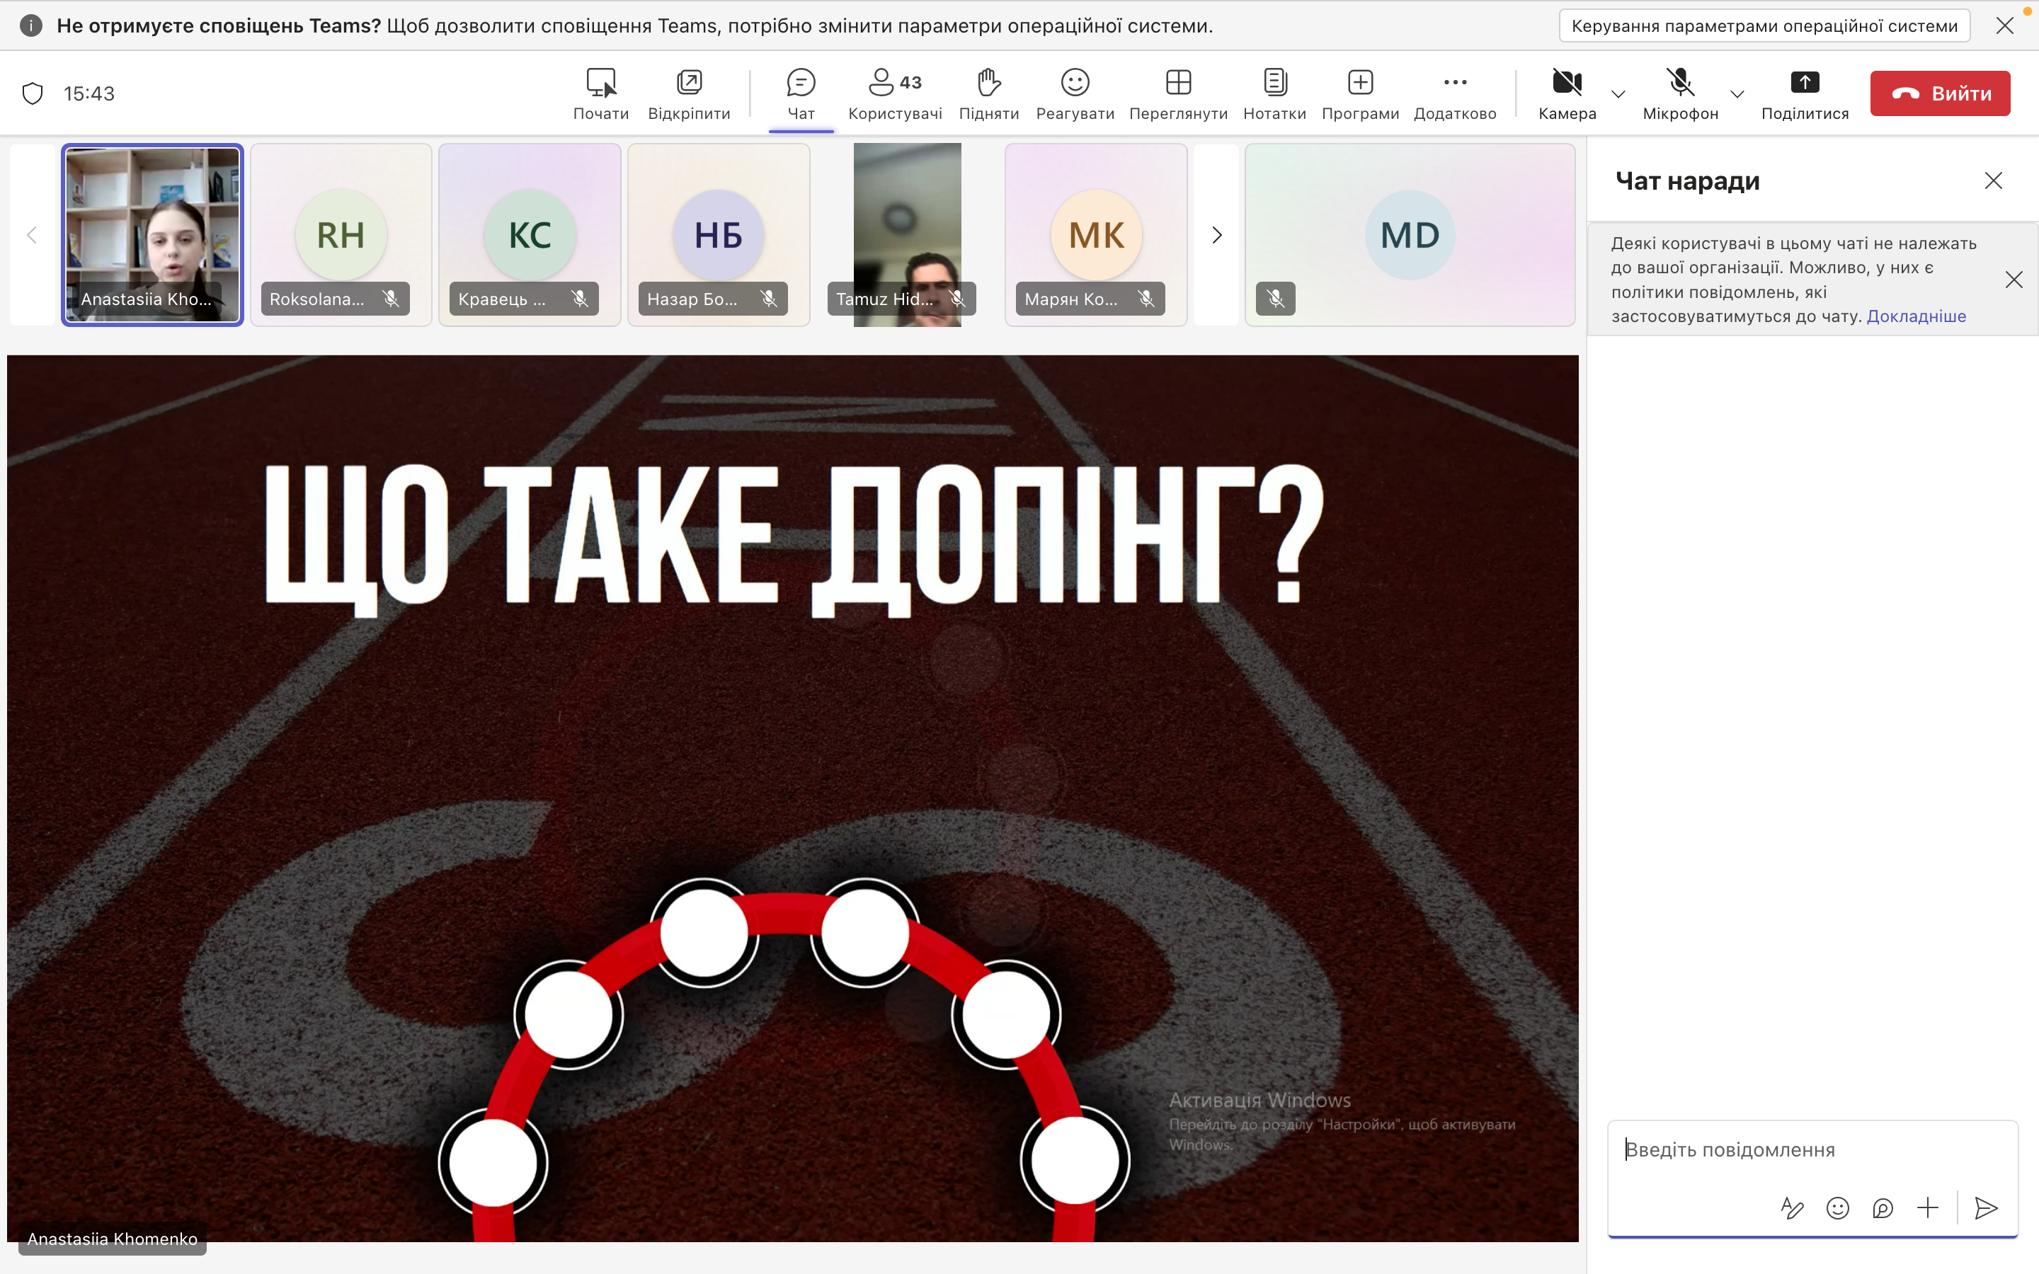This screenshot has height=1274, width=2039.
Task: Click the shared slide presentation area
Action: [792, 798]
